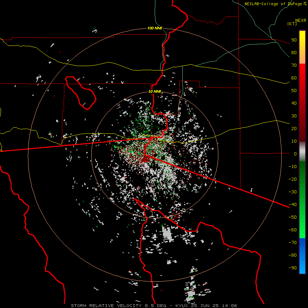Click the gray zero segment of the color bar
Viewport: 308px width, 308px height.
302,152
